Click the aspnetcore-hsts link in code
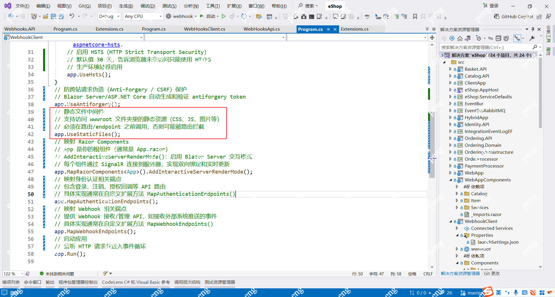 (97, 45)
